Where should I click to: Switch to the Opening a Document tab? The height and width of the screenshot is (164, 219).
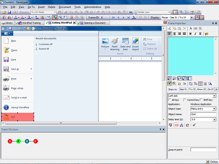click(93, 23)
